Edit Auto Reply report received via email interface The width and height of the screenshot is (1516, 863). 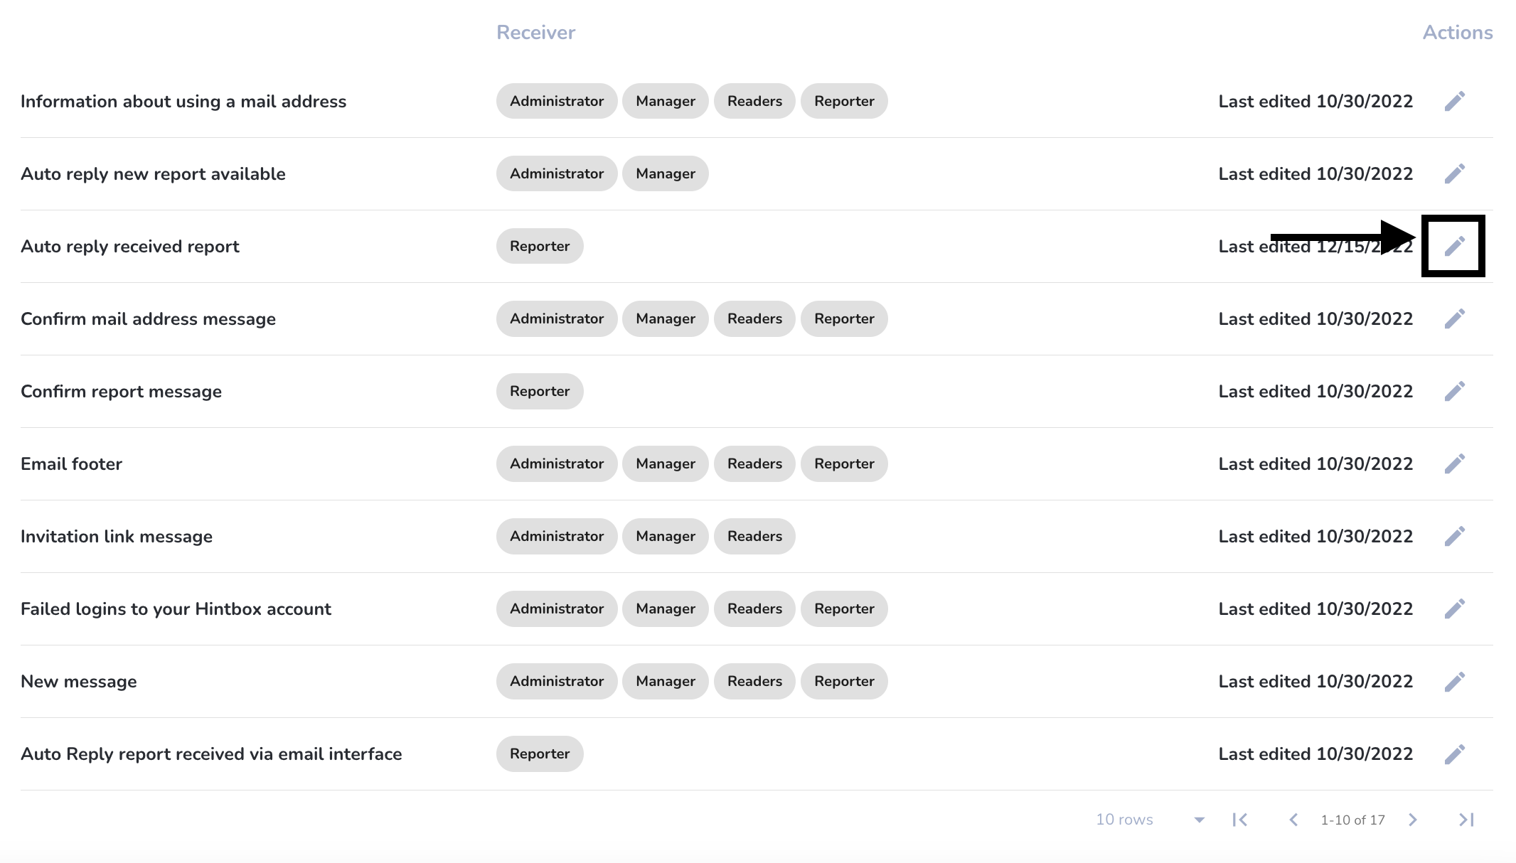[x=1455, y=754]
